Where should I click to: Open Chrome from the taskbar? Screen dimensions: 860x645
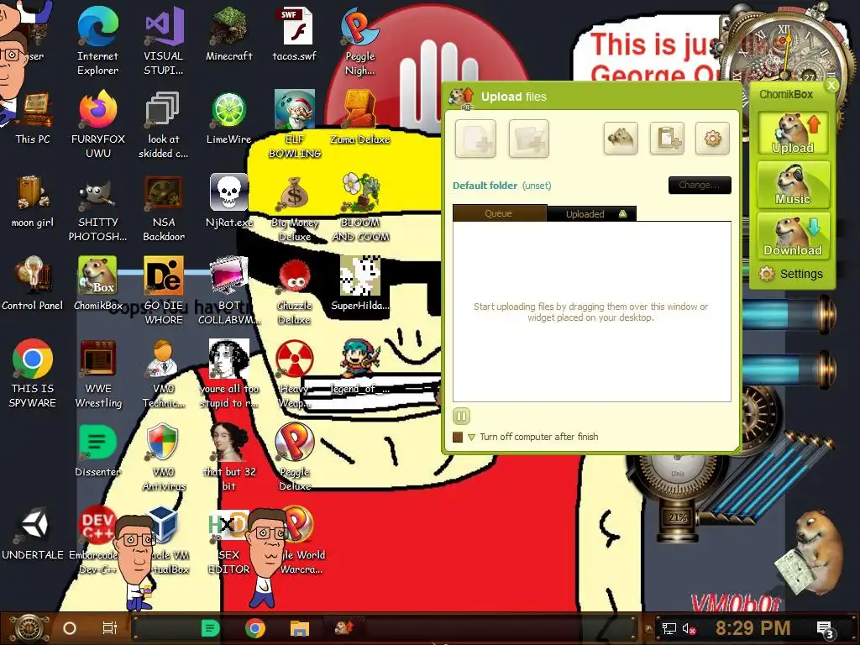255,628
